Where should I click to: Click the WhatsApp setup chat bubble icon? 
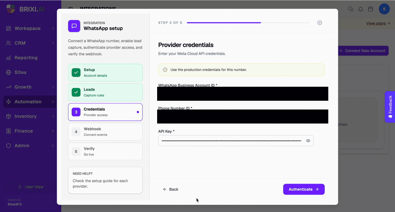pyautogui.click(x=74, y=26)
